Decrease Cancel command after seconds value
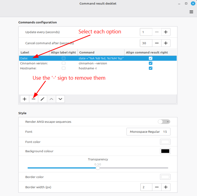 [x=157, y=43]
